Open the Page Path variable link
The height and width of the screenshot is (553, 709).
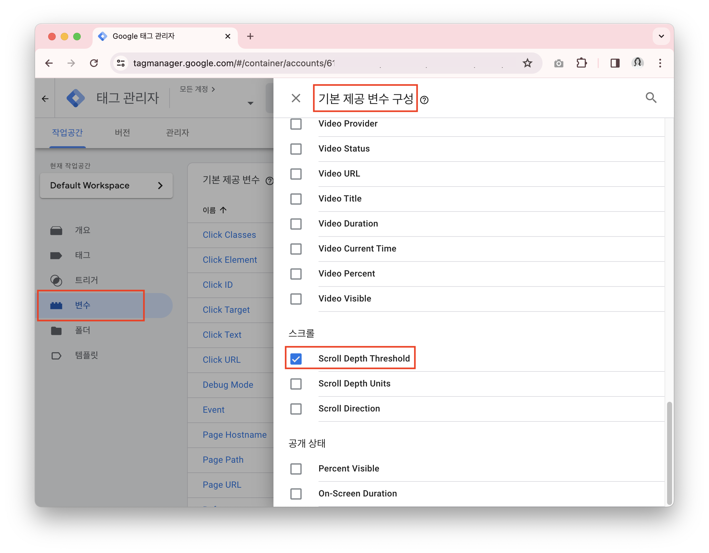point(223,459)
